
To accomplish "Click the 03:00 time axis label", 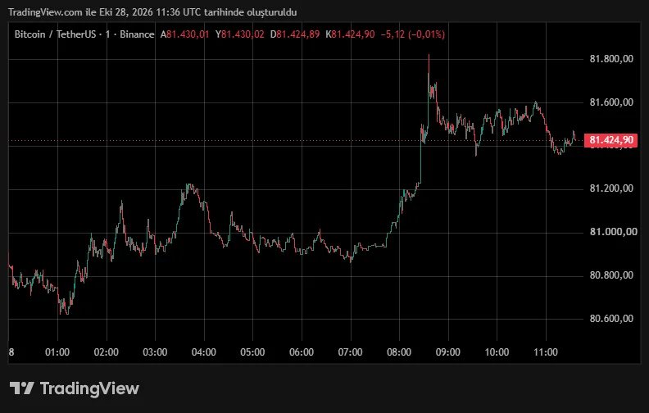I will click(155, 352).
